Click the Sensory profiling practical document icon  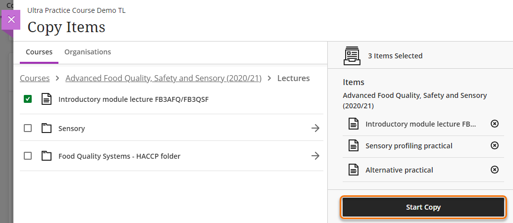pyautogui.click(x=353, y=146)
